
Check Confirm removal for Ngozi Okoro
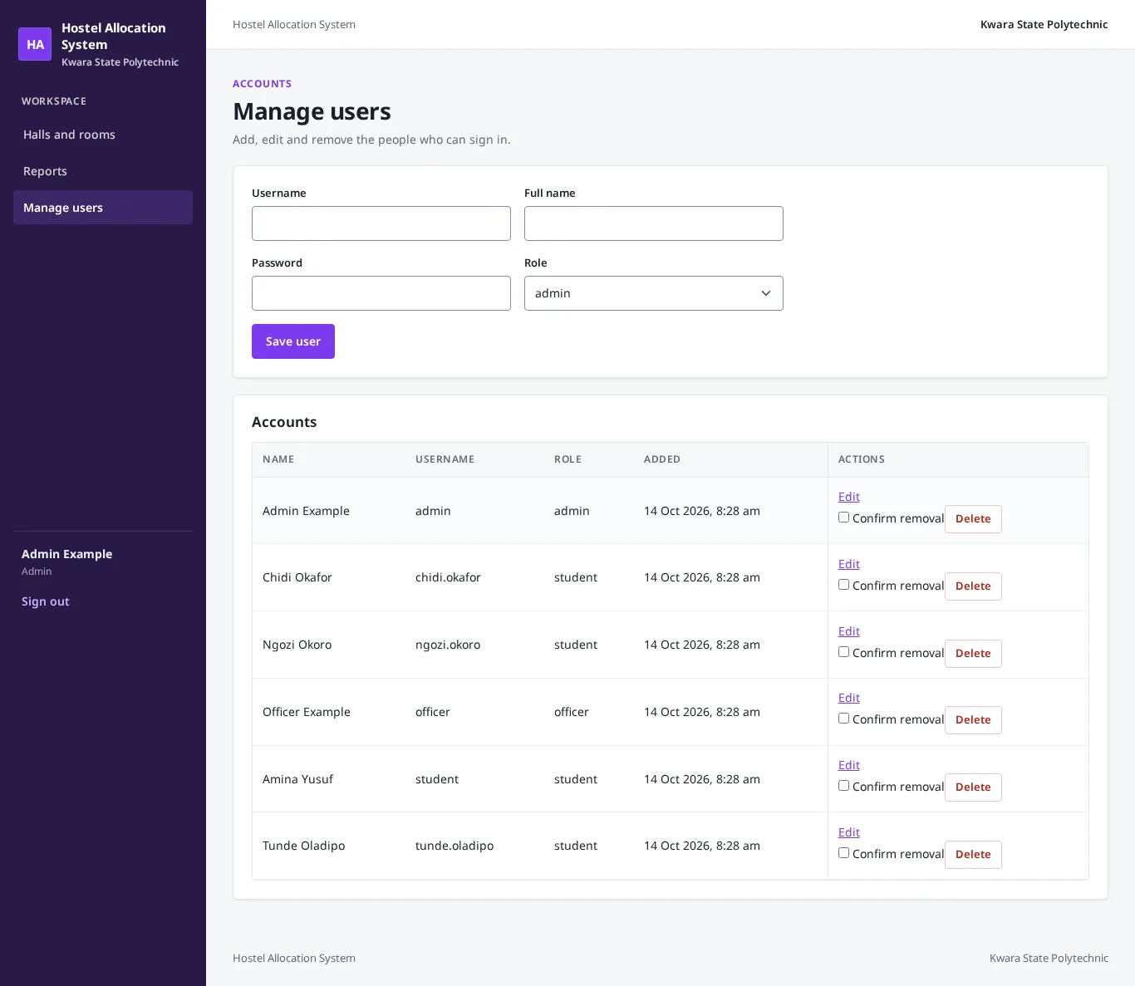point(843,652)
